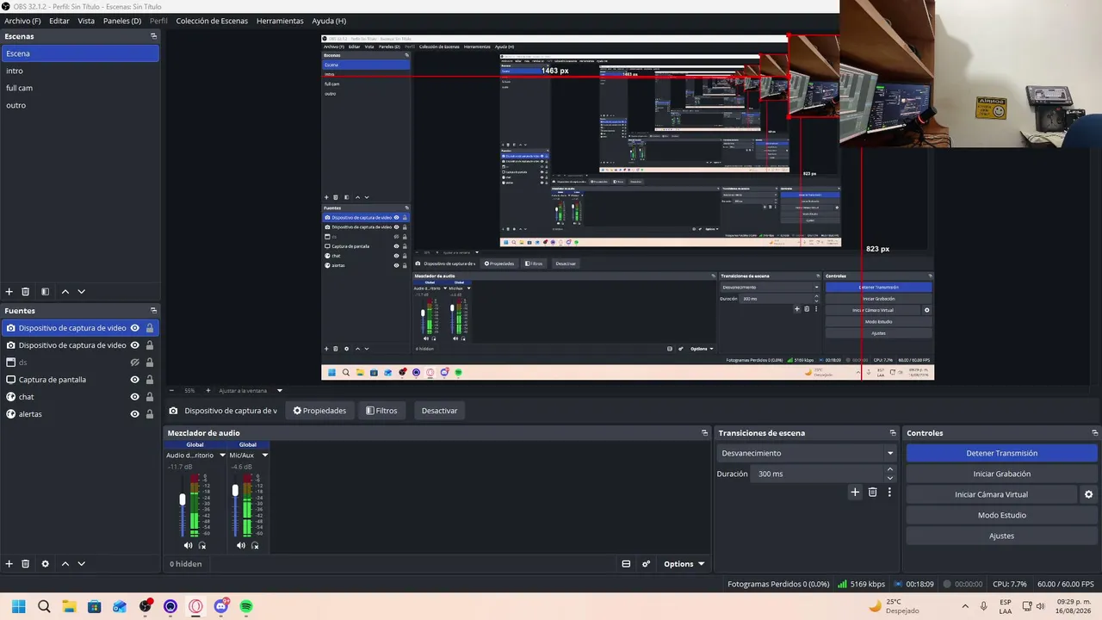The width and height of the screenshot is (1102, 620).
Task: Open the Herramientas menu
Action: pos(280,21)
